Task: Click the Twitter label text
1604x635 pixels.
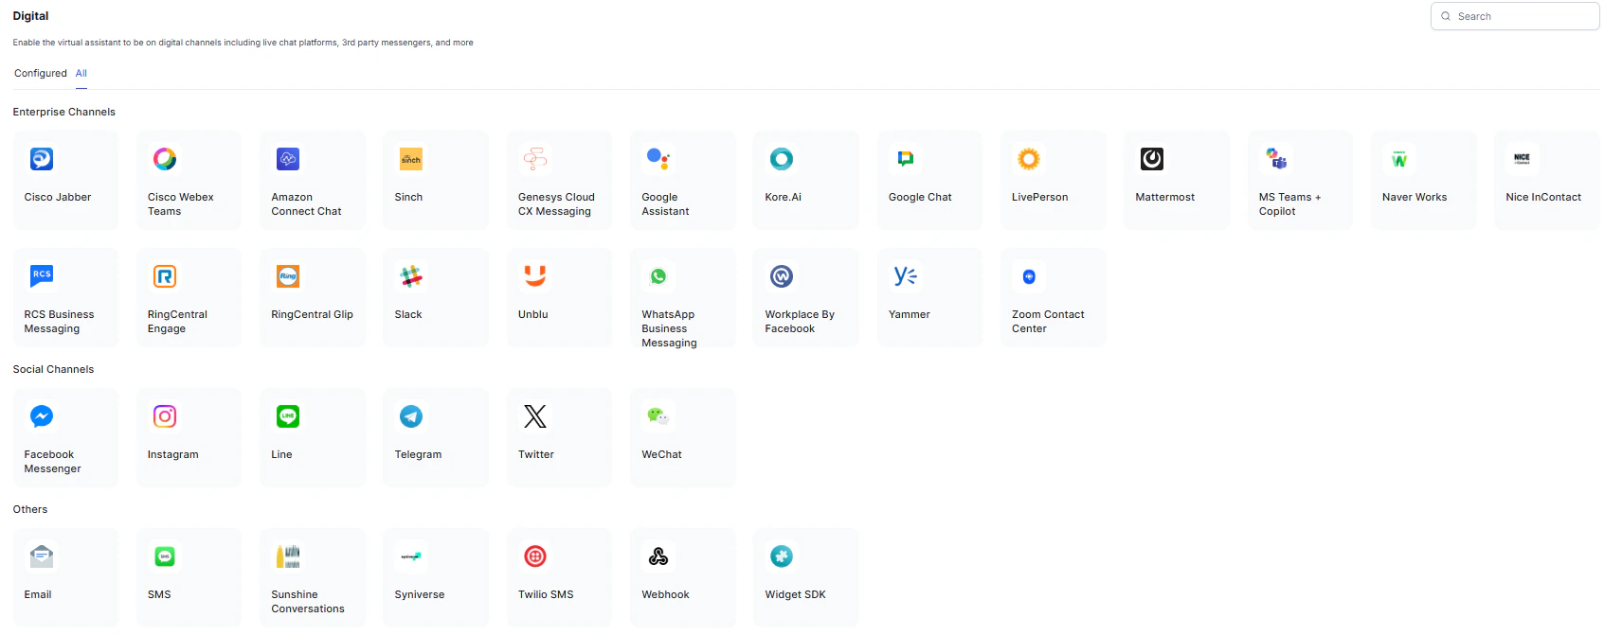Action: coord(536,454)
